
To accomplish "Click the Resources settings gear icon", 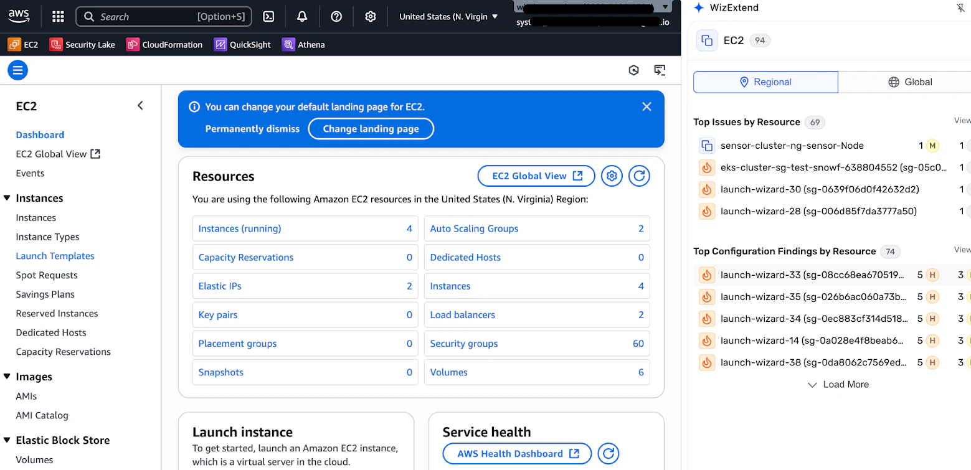I will (x=612, y=176).
